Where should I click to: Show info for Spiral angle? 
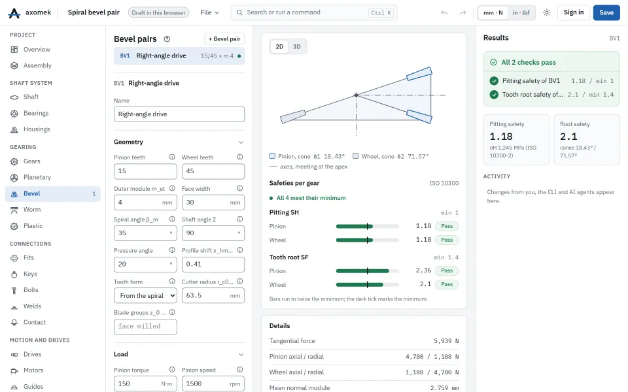pyautogui.click(x=172, y=220)
